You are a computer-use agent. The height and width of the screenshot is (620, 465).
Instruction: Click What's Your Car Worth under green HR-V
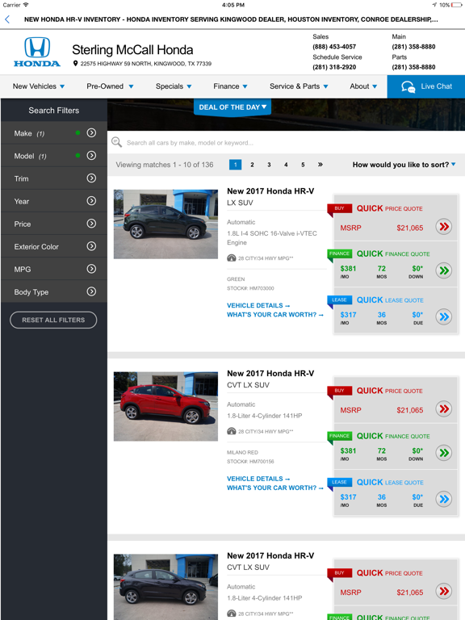click(x=274, y=315)
